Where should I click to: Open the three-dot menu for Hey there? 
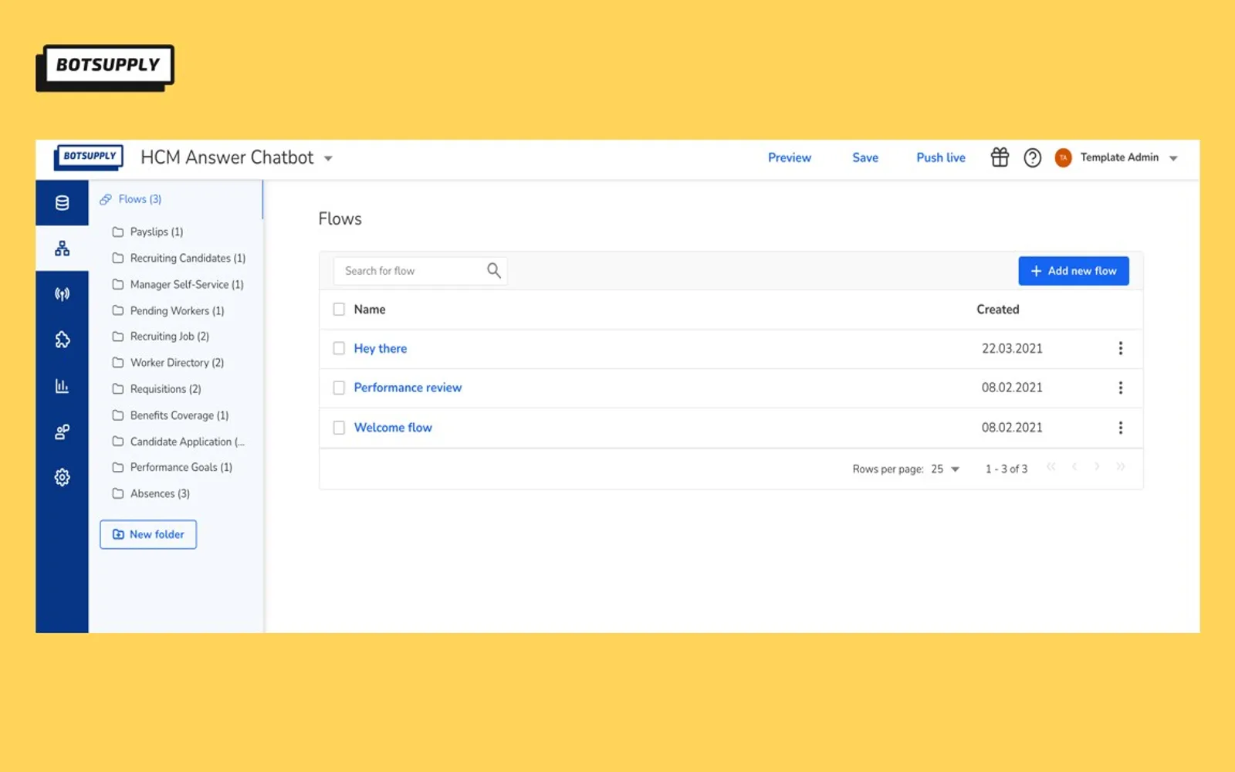click(x=1120, y=348)
